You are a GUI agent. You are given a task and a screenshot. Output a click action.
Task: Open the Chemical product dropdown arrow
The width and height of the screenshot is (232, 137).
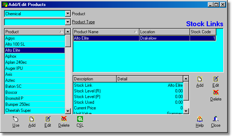pos(68,14)
